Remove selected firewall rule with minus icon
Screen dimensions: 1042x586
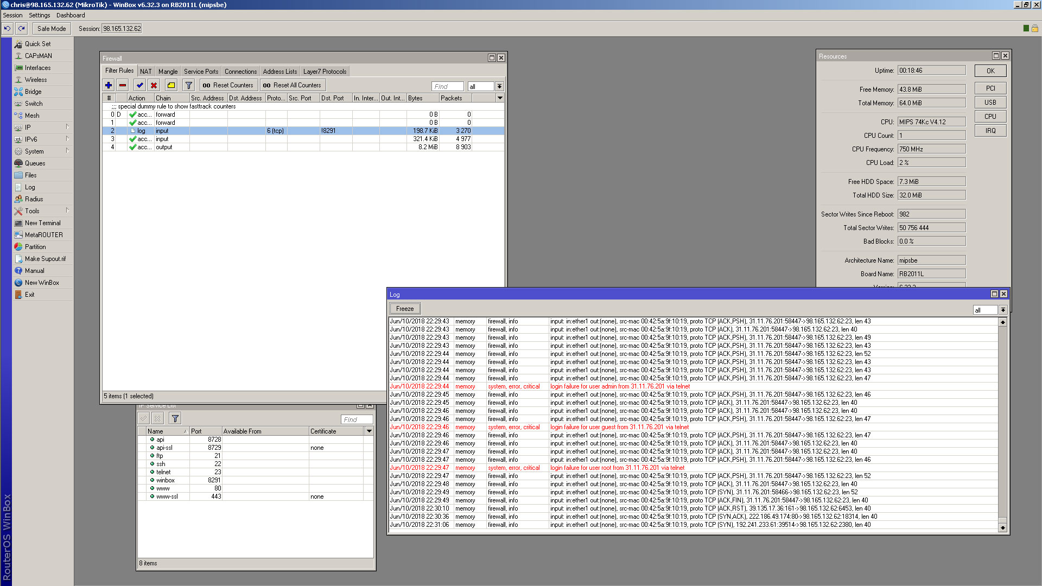(123, 85)
